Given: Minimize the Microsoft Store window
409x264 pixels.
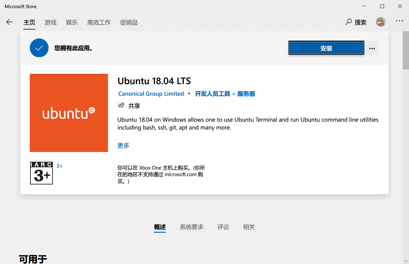Looking at the screenshot, I should (365, 6).
